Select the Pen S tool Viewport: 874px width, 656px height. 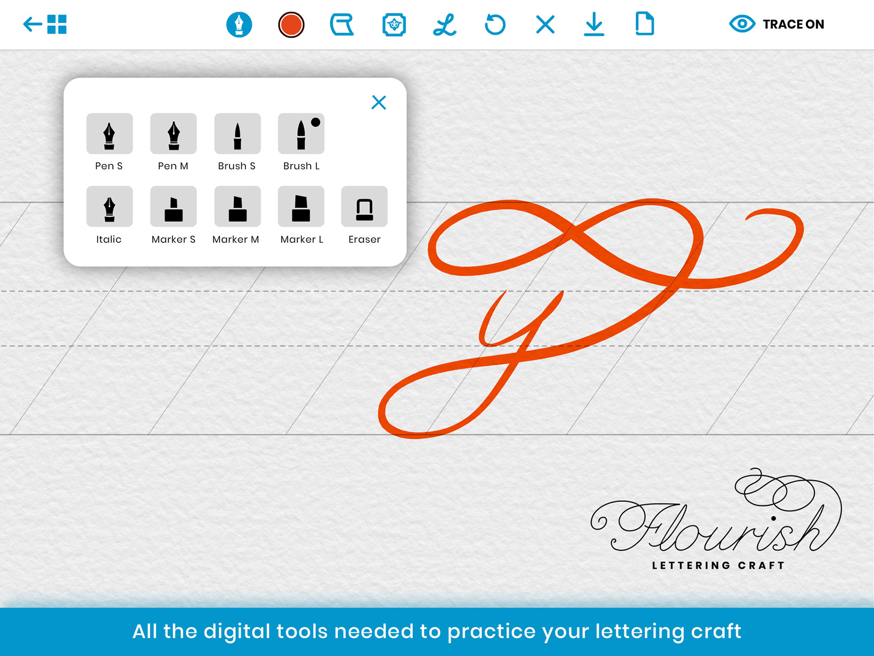coord(109,133)
